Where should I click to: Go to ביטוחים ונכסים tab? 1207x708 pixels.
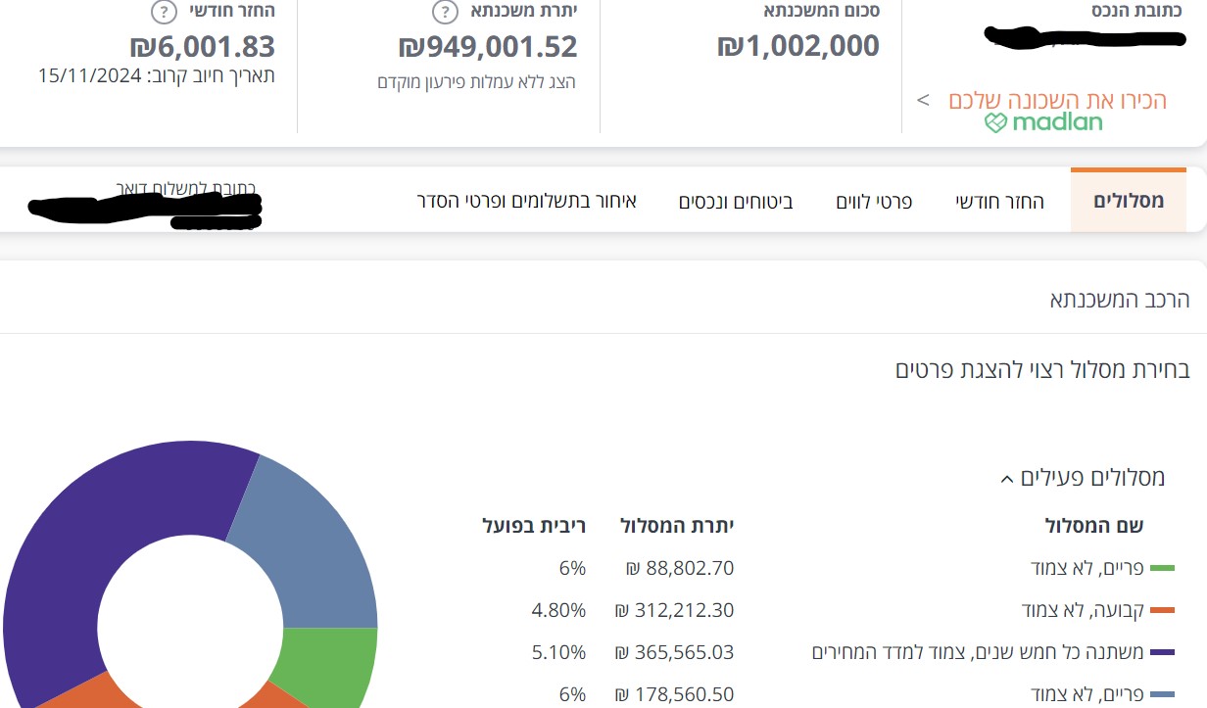point(736,202)
